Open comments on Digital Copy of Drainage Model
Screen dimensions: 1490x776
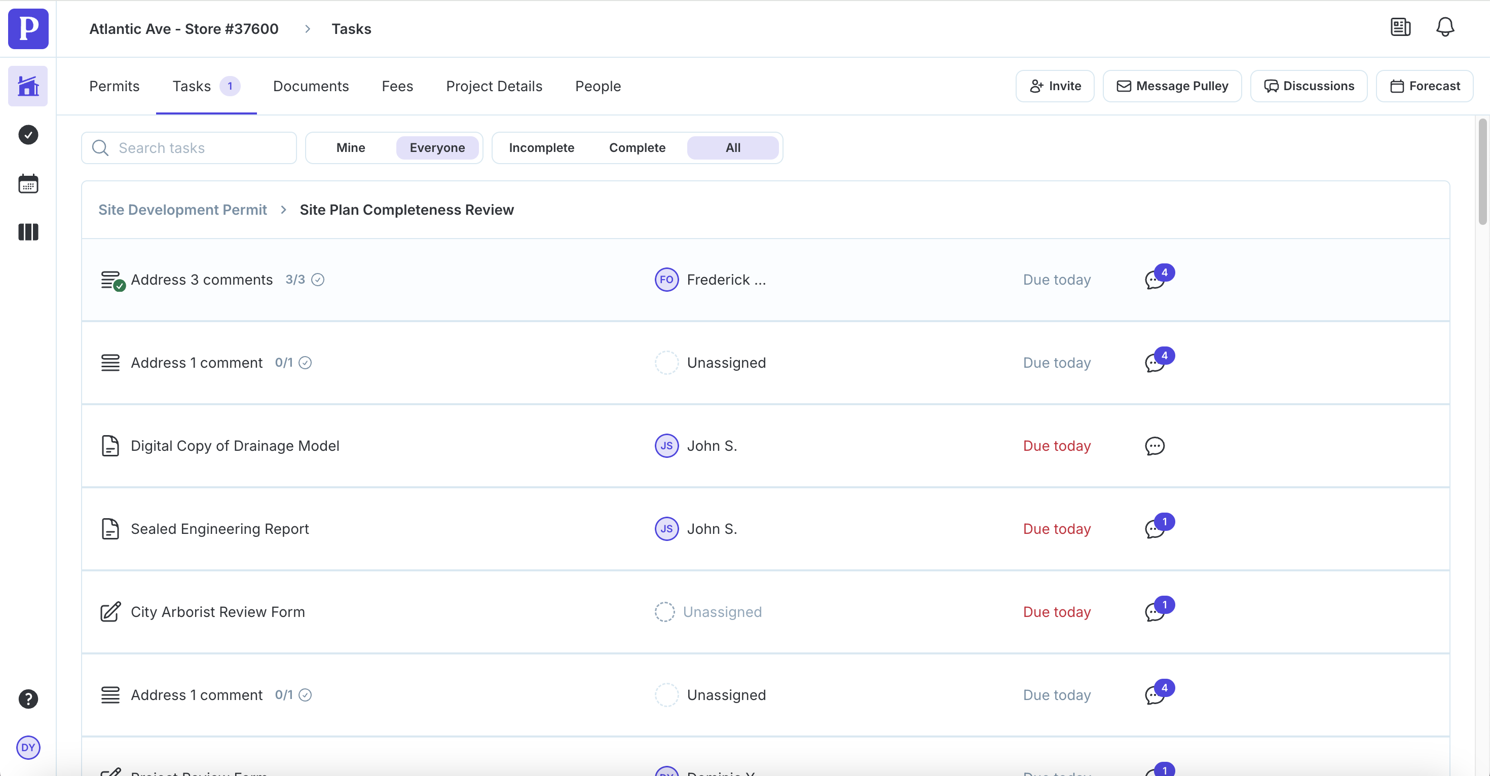1154,446
